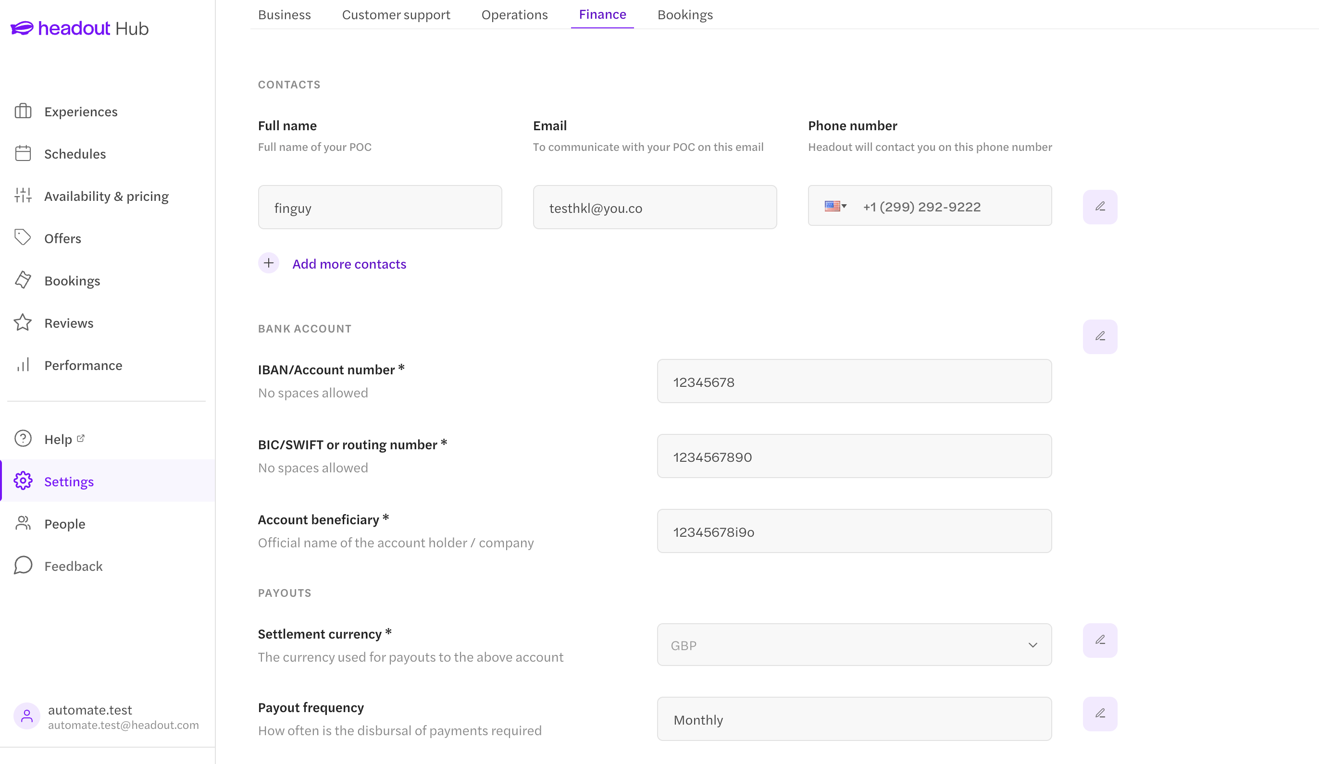The height and width of the screenshot is (764, 1319).
Task: Edit the Bank Account section
Action: pos(1100,336)
